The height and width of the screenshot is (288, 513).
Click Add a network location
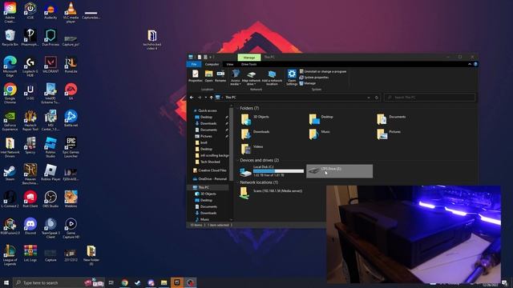click(x=272, y=78)
